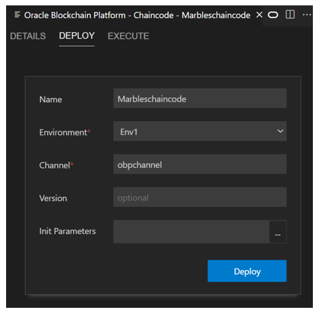Open Init Parameters ellipsis editor button
323x320 pixels.
[278, 232]
